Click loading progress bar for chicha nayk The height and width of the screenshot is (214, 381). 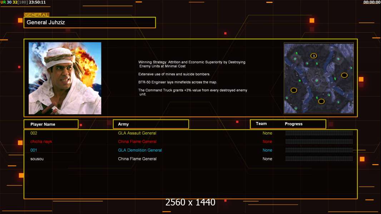point(319,142)
